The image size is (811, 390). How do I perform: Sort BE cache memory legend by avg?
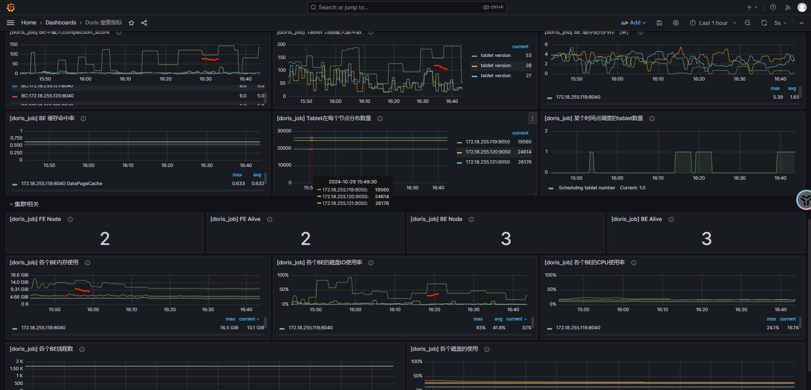792,89
